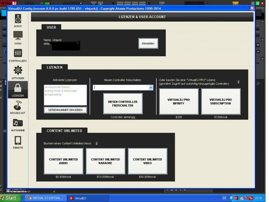Click the yellow settings icon in VirtualDJ title bar
This screenshot has height=202, width=269.
pos(235,3)
